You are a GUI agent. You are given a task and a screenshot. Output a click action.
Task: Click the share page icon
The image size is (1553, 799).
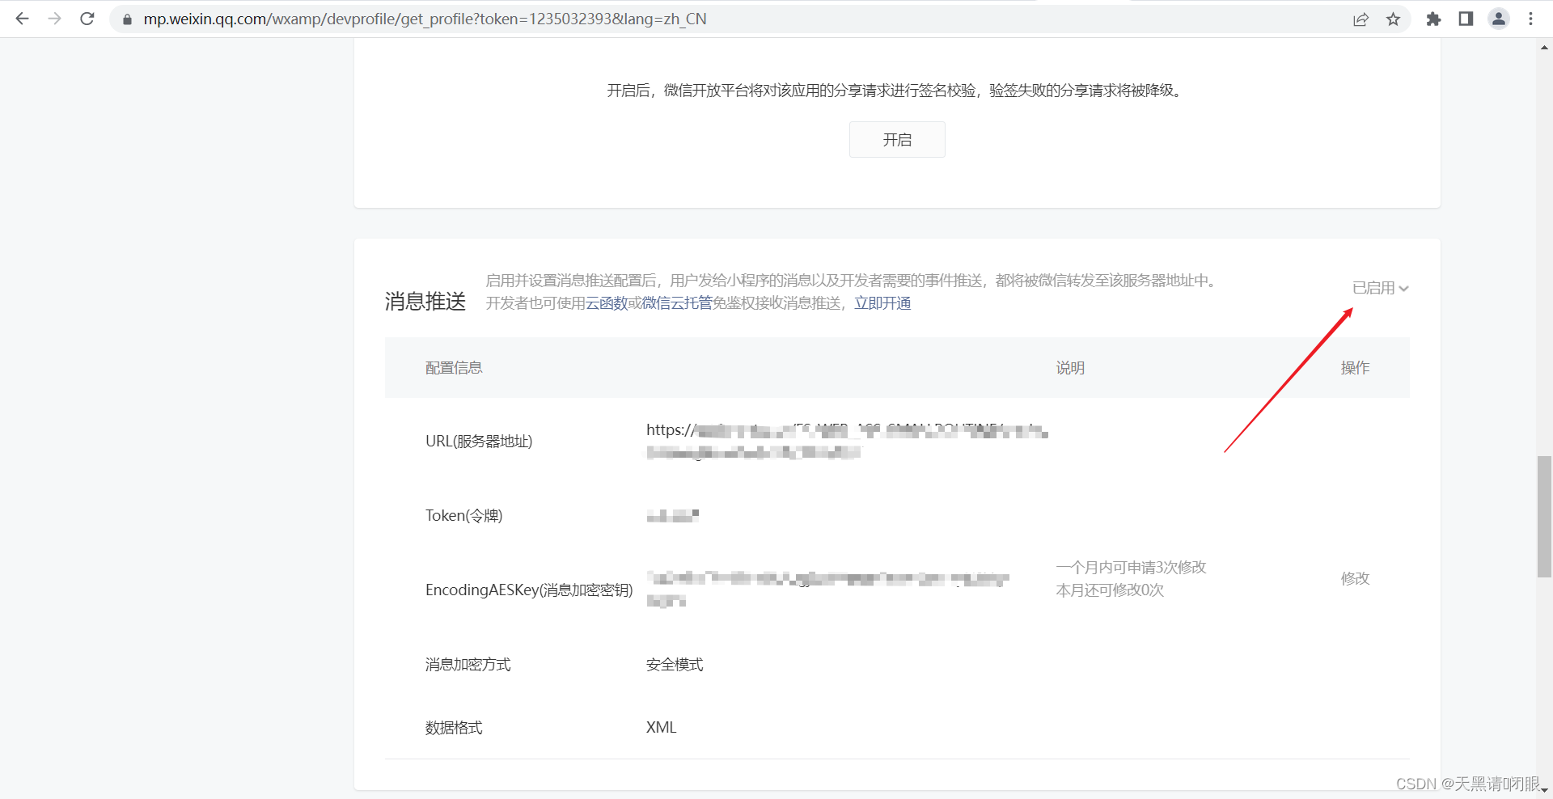(1361, 19)
